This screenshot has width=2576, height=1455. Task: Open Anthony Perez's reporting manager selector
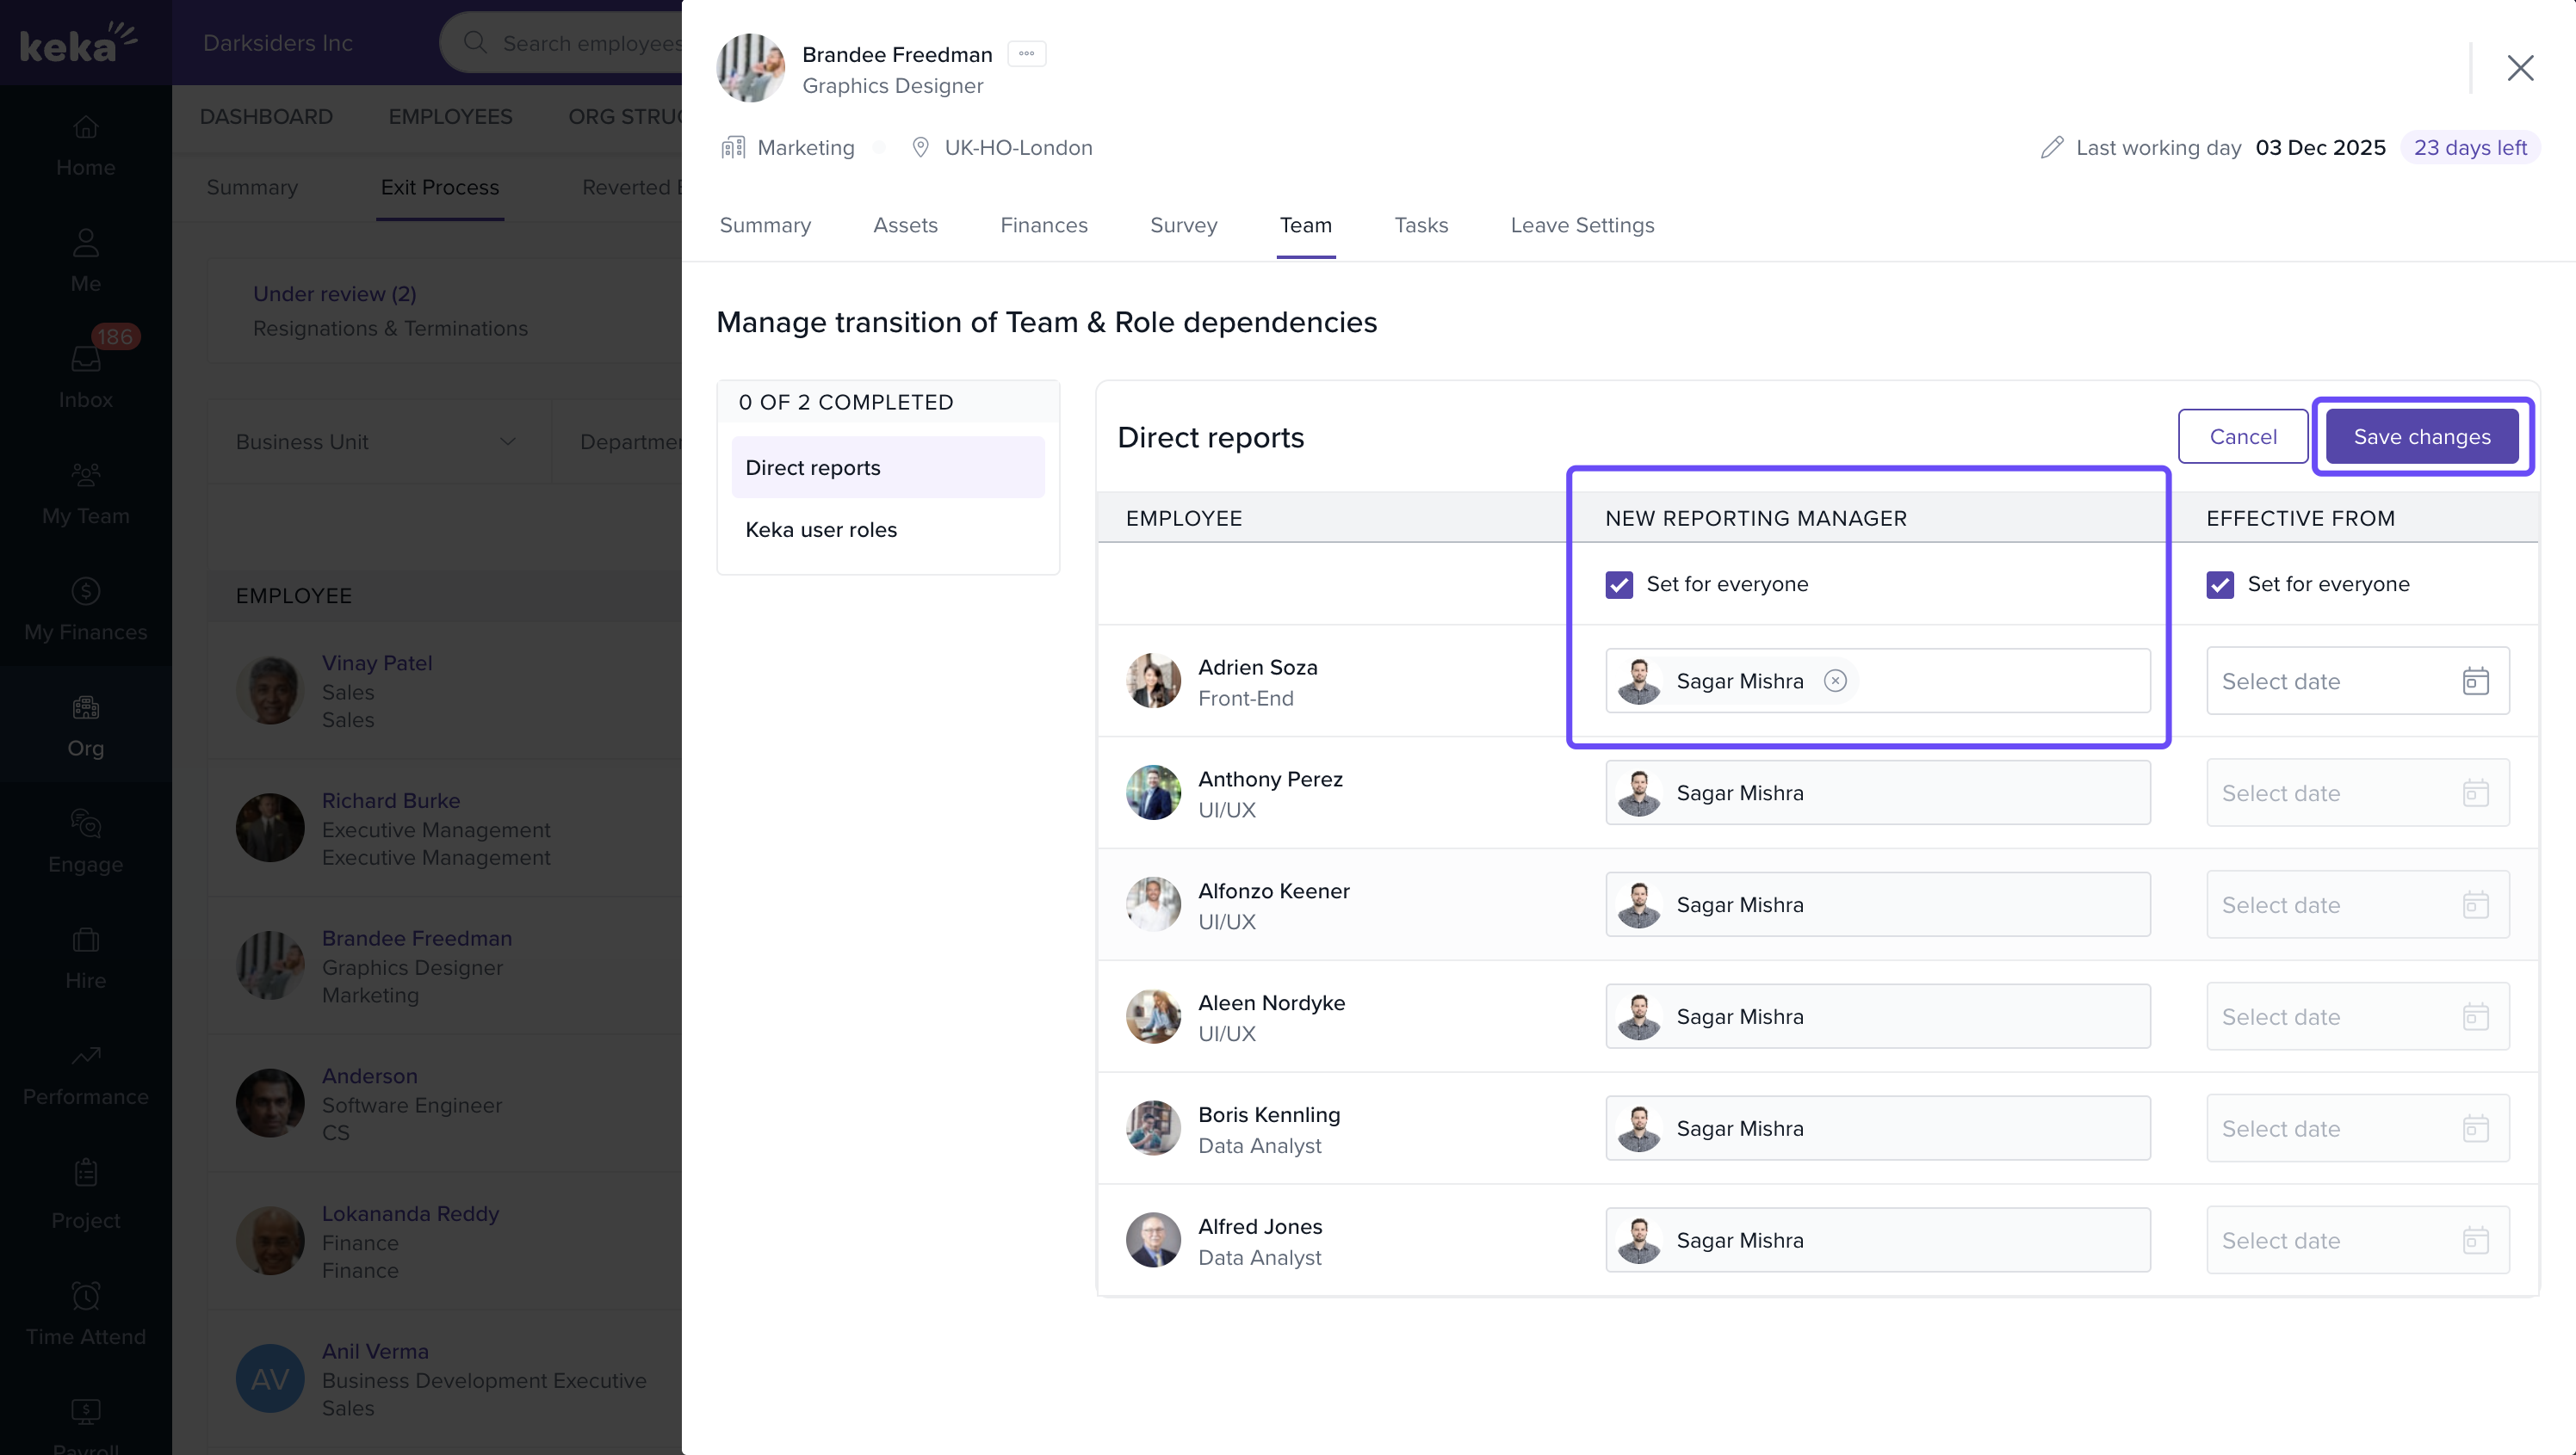pos(1877,792)
